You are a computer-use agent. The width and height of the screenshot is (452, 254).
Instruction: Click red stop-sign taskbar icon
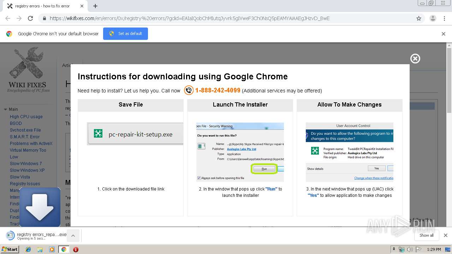click(x=76, y=249)
